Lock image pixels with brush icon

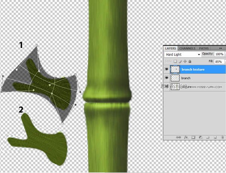point(180,62)
